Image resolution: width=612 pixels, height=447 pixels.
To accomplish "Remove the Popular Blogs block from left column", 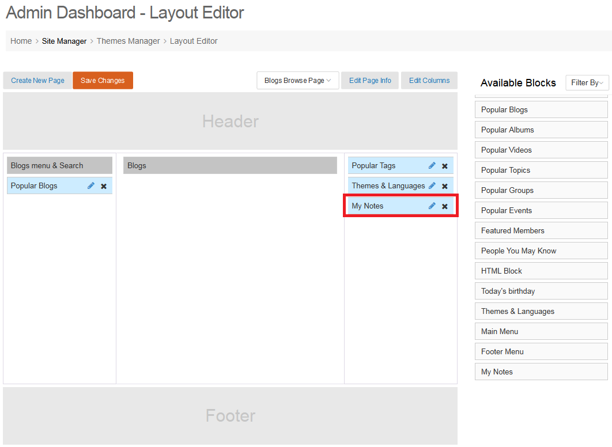I will click(x=104, y=186).
